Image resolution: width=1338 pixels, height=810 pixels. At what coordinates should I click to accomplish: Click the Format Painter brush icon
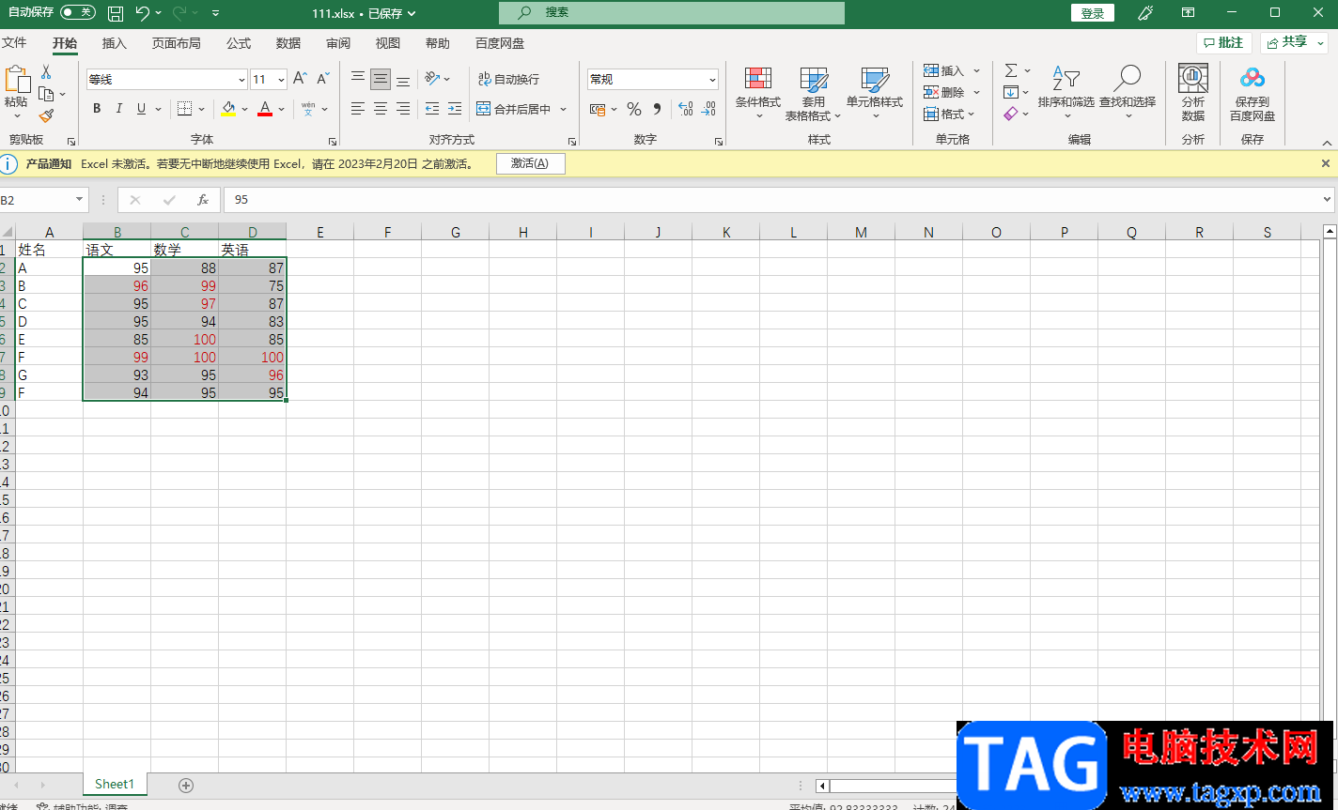tap(46, 115)
